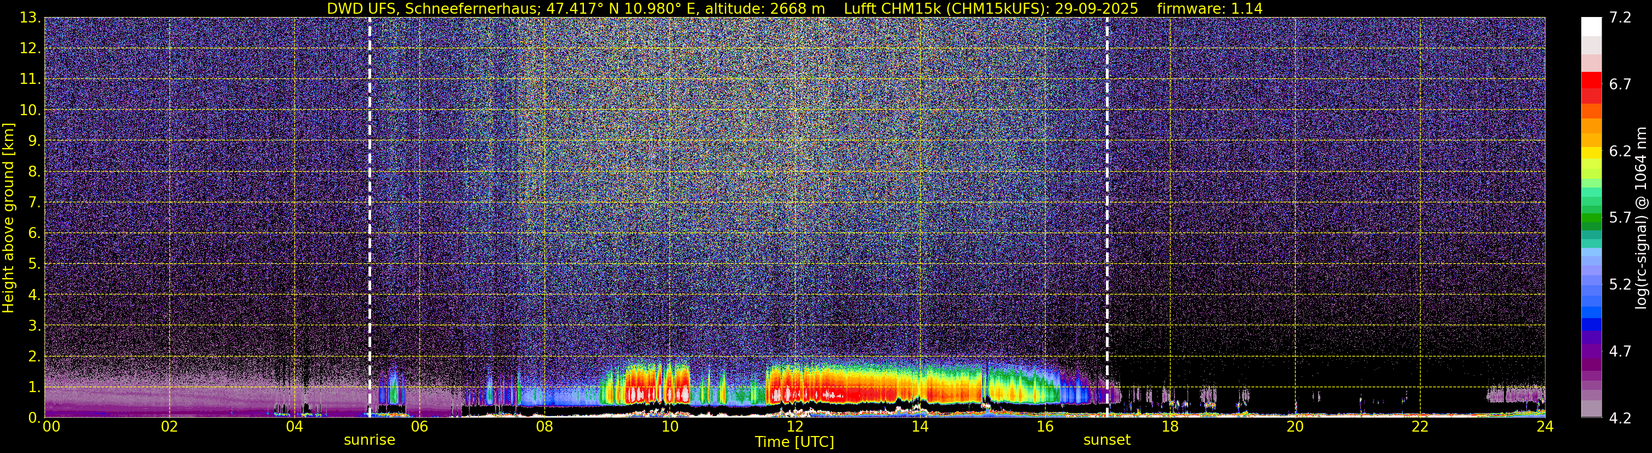Click the "02" tick on the time axis
The image size is (1652, 453).
tap(169, 427)
